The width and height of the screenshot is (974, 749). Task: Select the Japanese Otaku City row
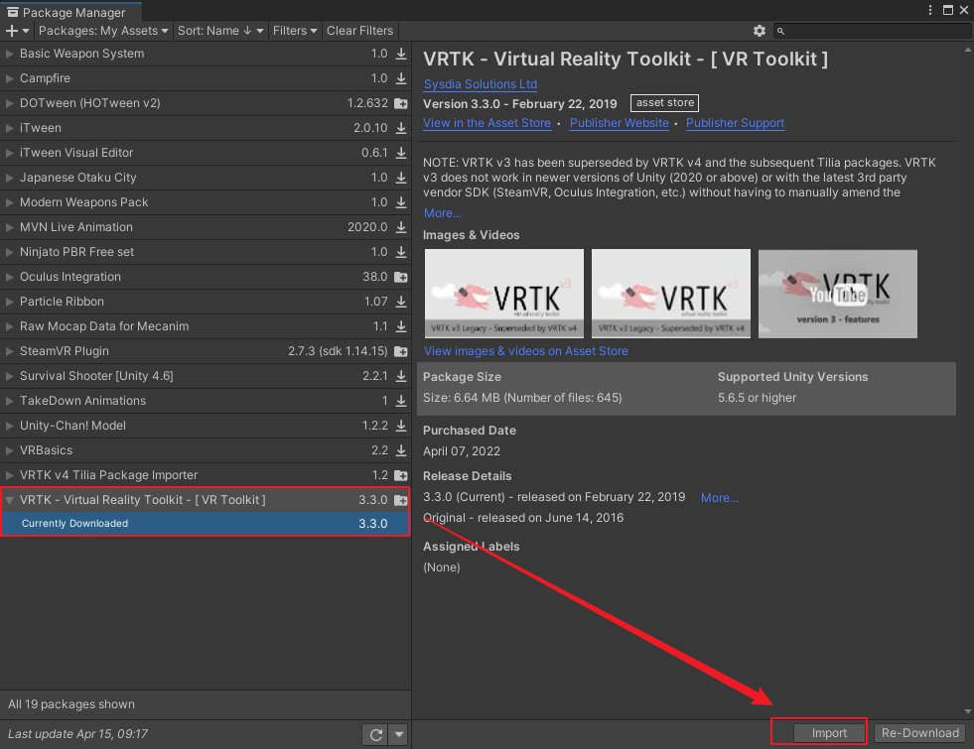click(x=205, y=179)
